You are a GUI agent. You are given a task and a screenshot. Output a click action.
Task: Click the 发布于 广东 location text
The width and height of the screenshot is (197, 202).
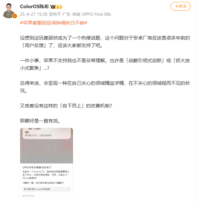60,14
